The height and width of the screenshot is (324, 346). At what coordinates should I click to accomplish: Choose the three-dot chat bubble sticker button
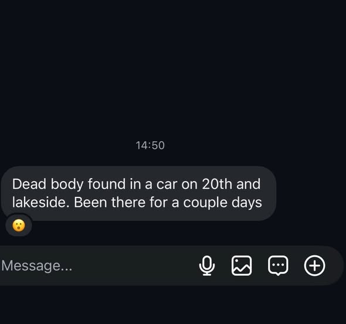278,265
